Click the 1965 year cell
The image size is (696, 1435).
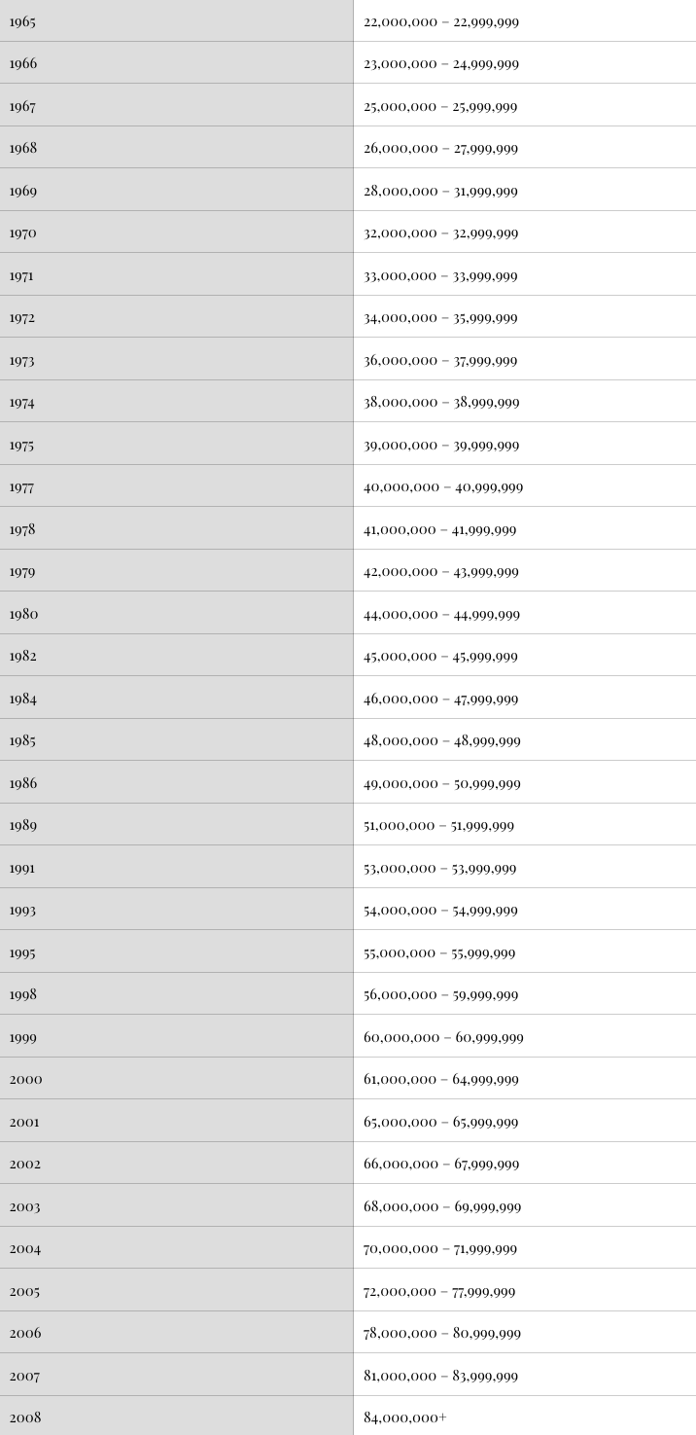pyautogui.click(x=176, y=20)
